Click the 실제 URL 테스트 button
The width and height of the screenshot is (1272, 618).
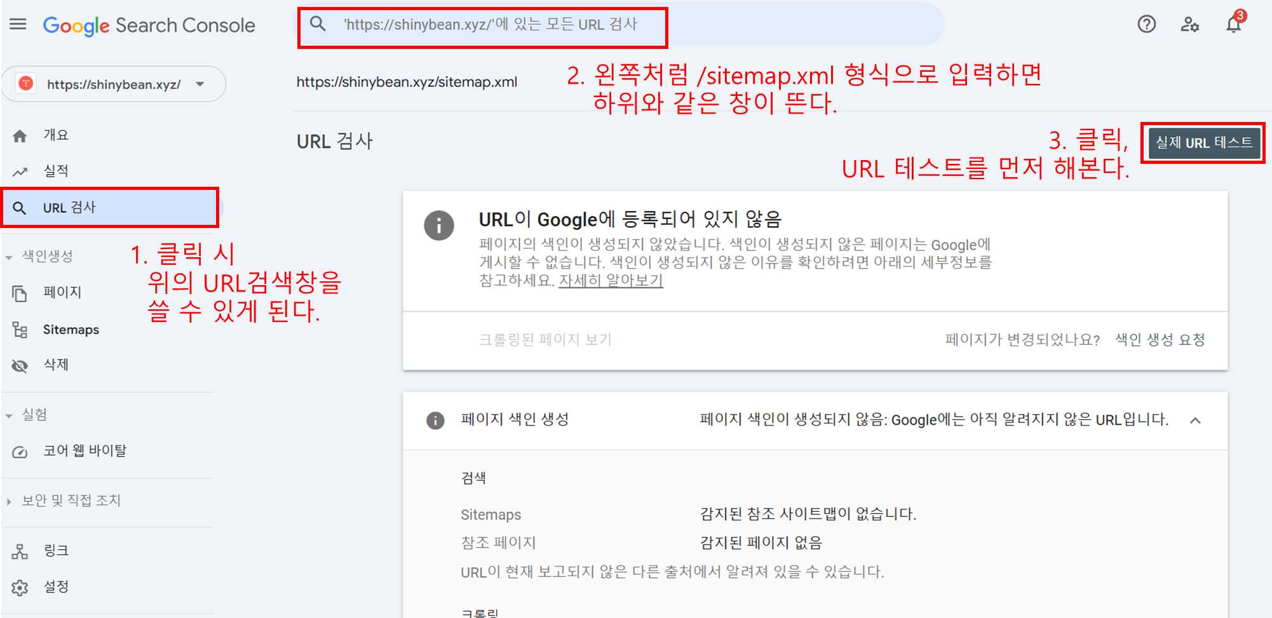(x=1203, y=143)
